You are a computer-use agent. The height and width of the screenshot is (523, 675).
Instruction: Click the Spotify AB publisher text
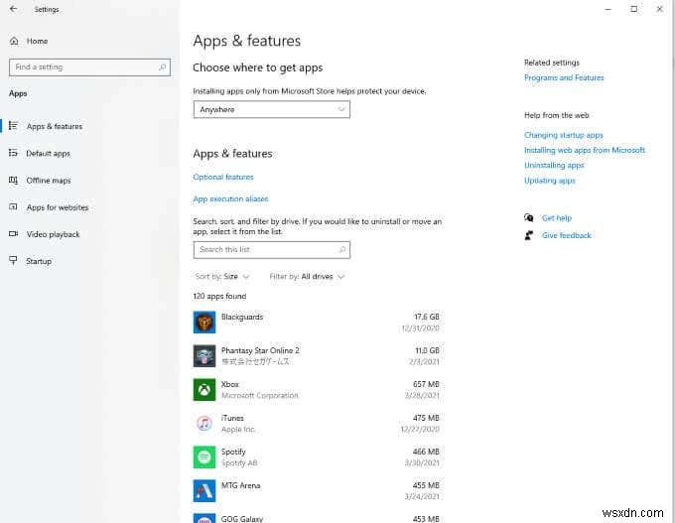(x=239, y=462)
